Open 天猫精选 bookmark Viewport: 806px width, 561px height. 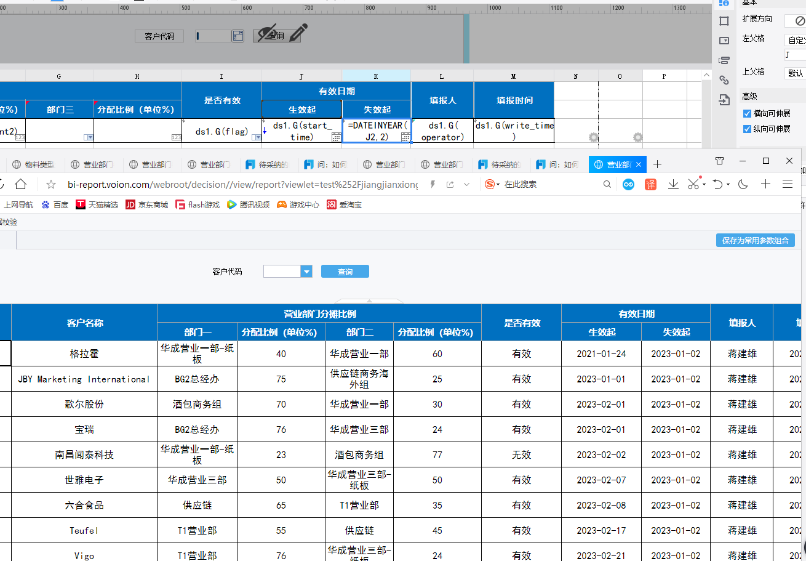97,204
